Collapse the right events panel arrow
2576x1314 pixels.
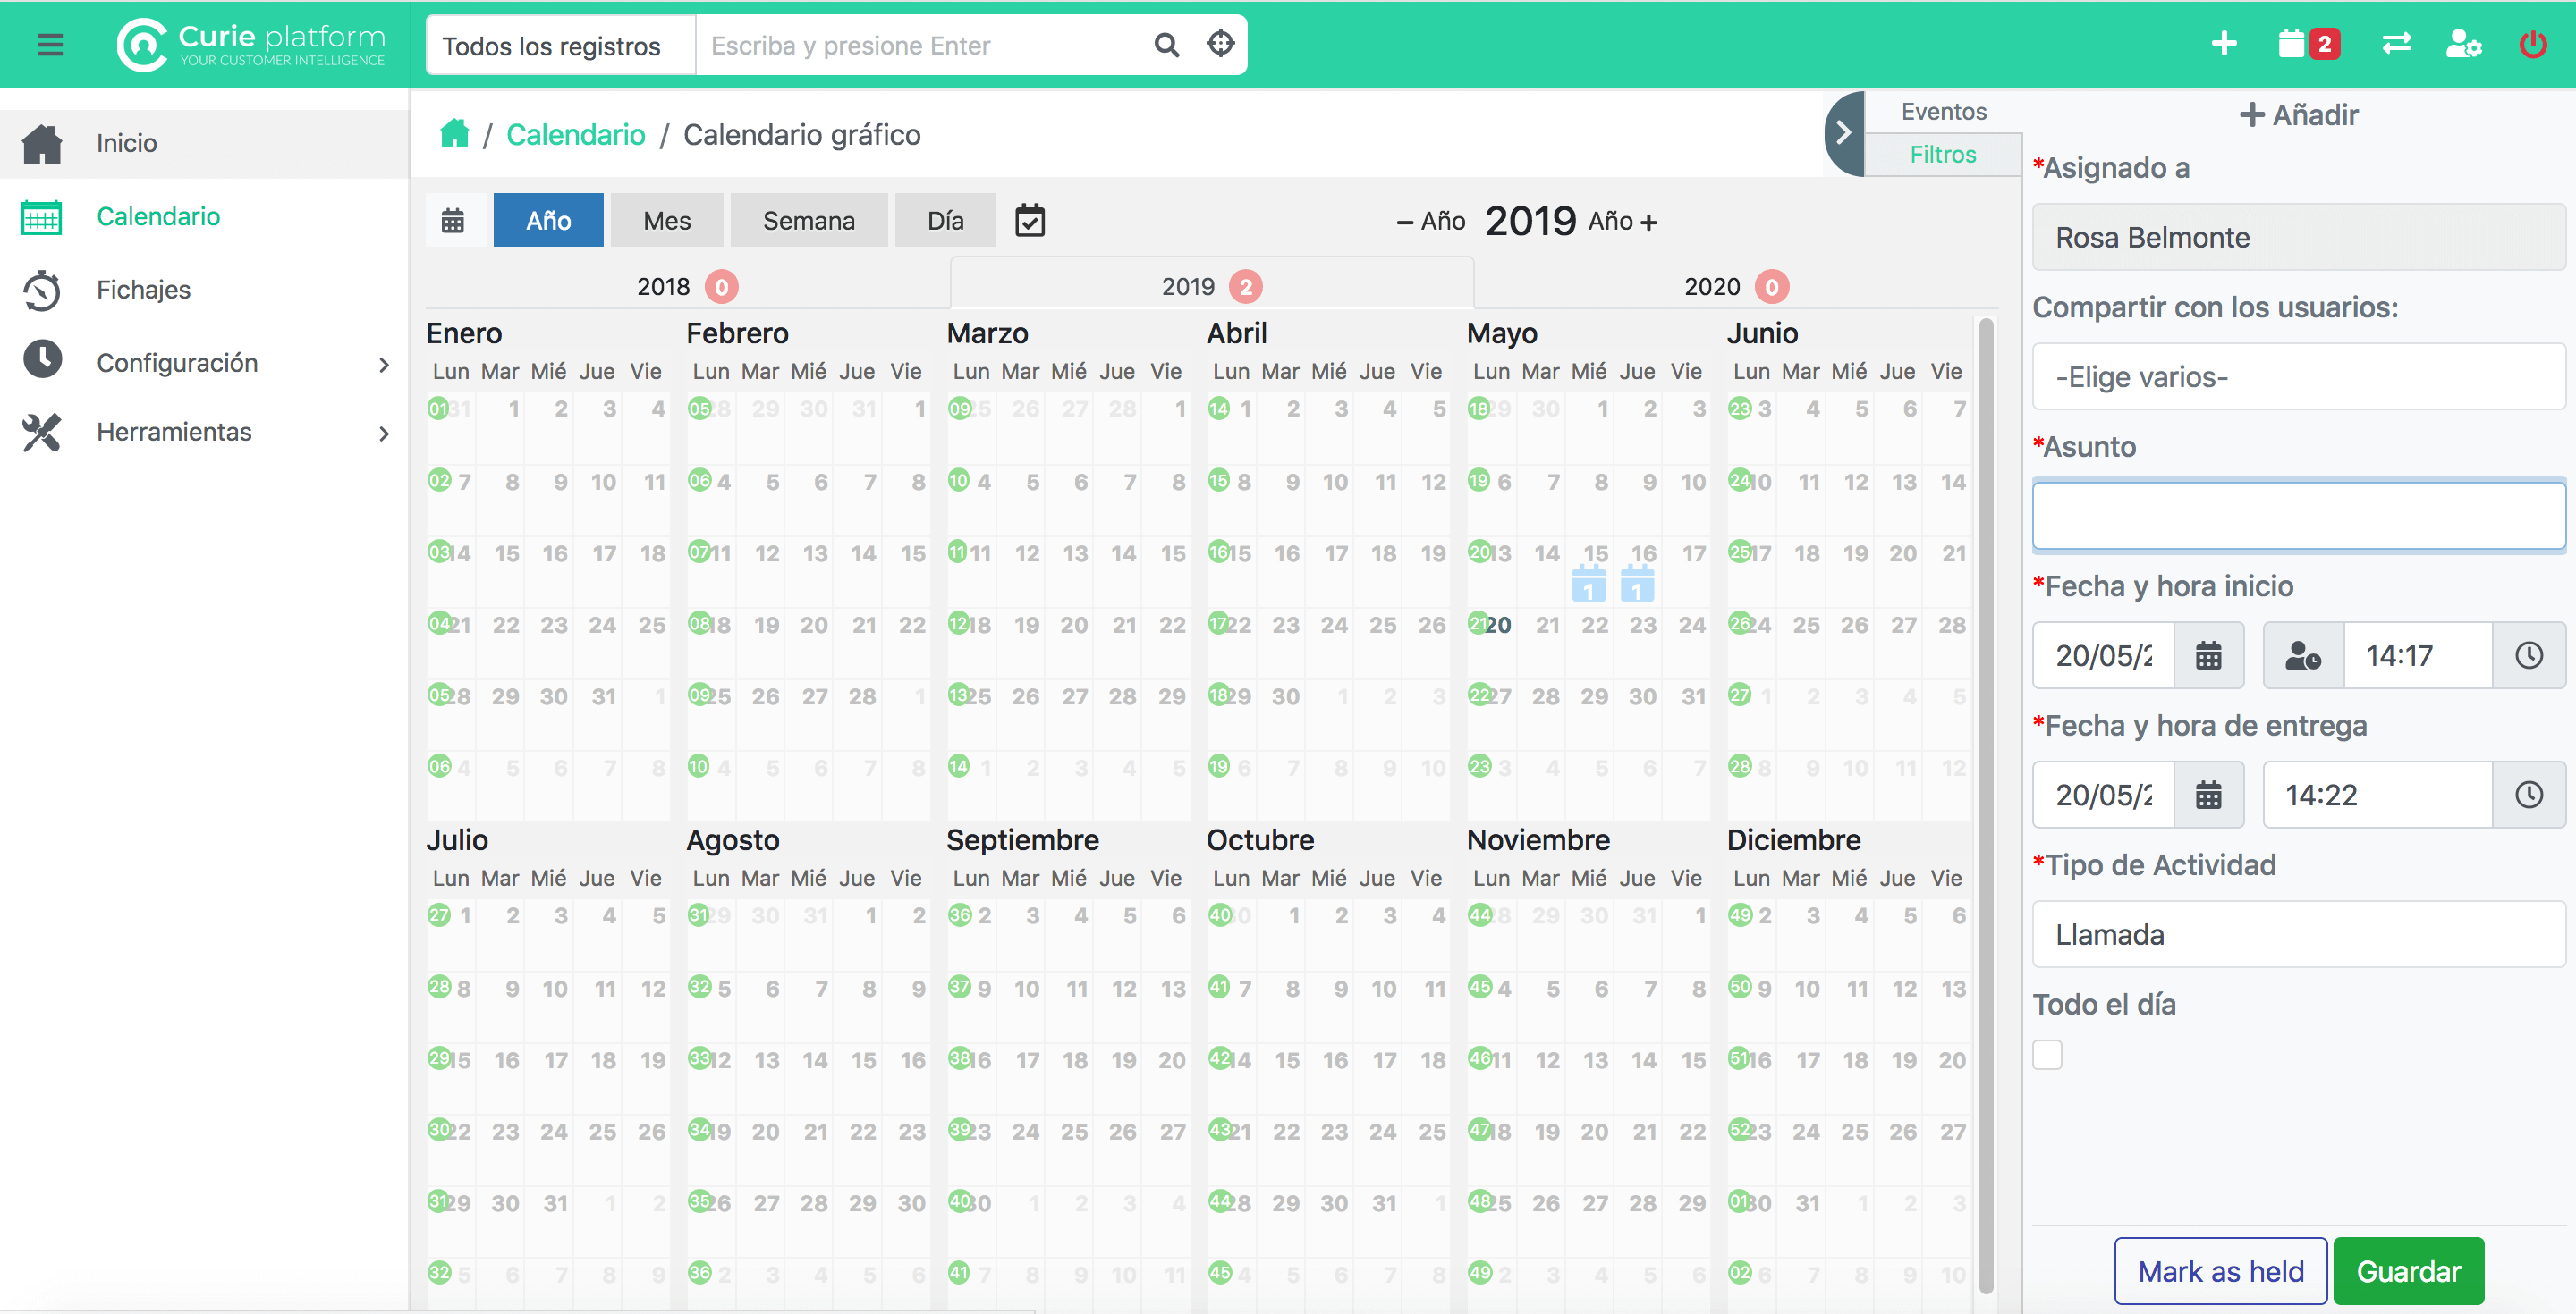(1843, 133)
